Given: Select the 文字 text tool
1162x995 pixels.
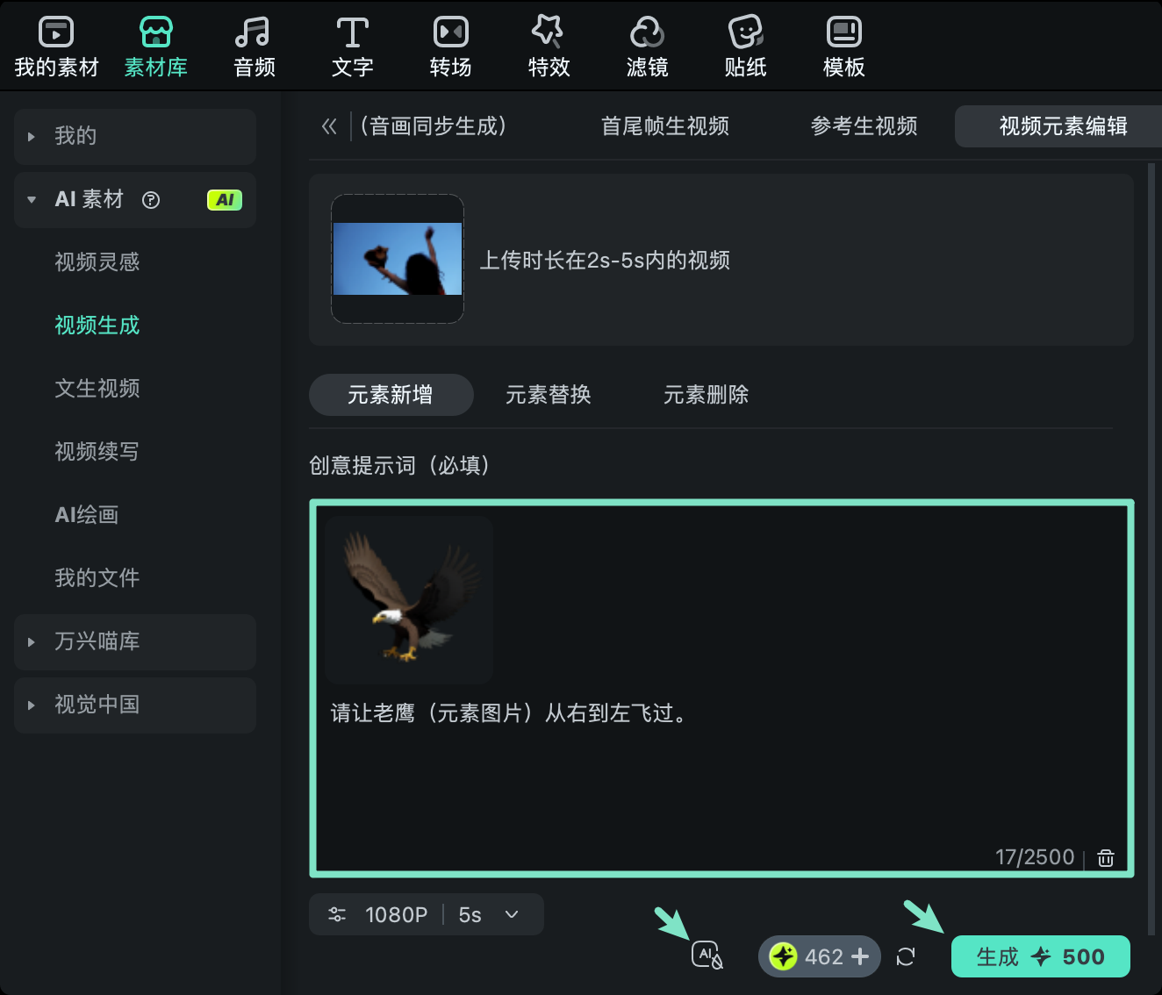Looking at the screenshot, I should (x=352, y=46).
